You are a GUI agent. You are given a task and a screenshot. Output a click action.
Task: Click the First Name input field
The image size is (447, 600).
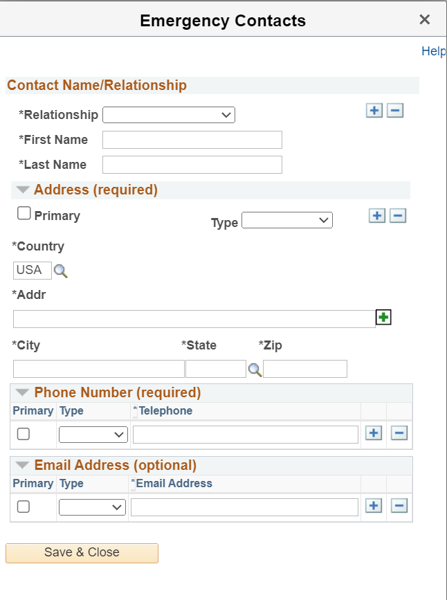click(192, 140)
